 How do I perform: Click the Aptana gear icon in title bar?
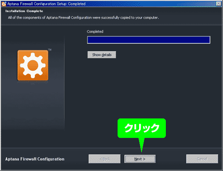click(x=4, y=4)
